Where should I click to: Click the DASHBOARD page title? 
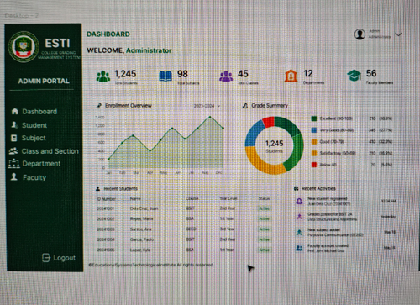[108, 34]
